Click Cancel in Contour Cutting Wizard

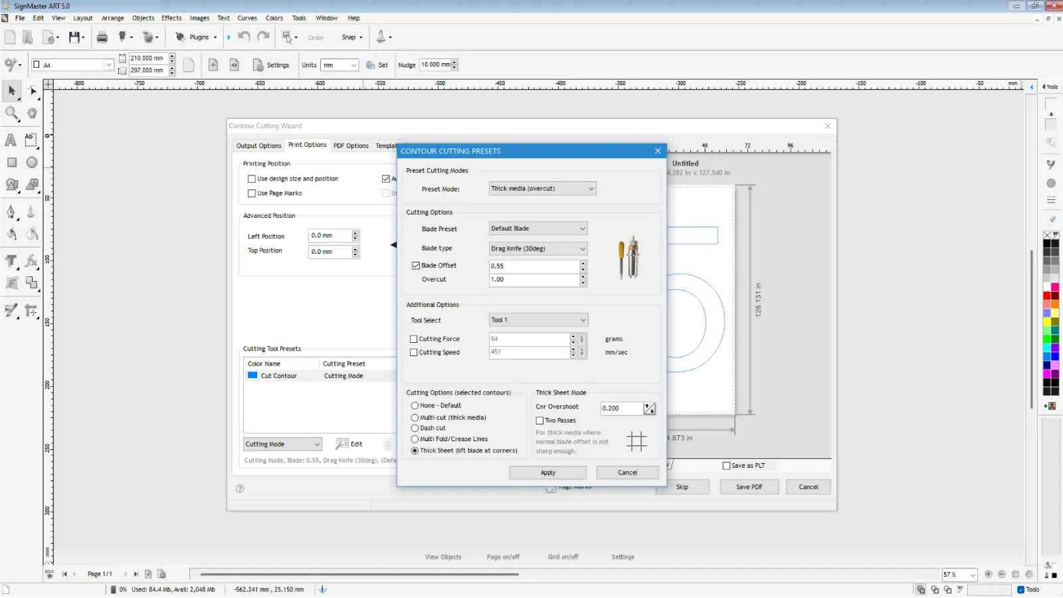point(809,487)
